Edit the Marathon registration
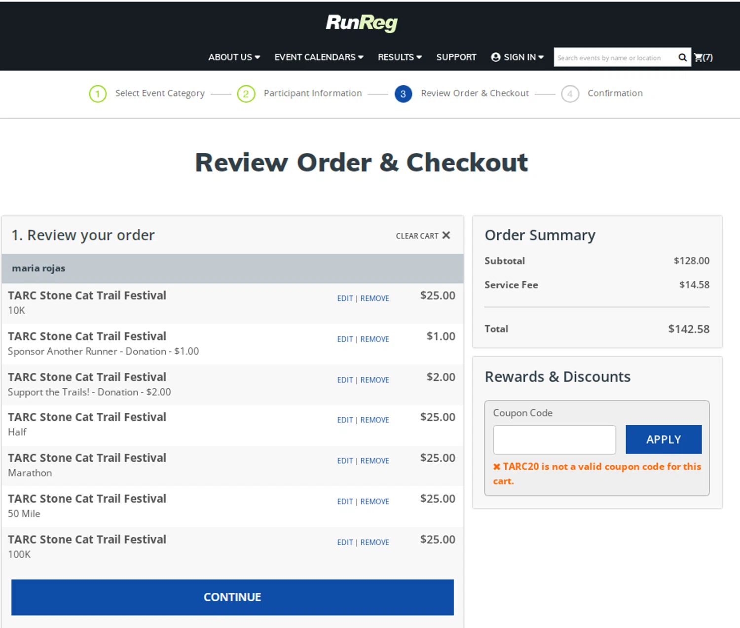The width and height of the screenshot is (740, 628). 345,461
